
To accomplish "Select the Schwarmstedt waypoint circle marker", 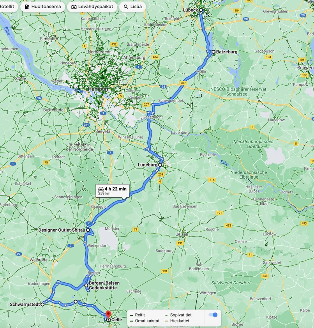I will tap(42, 304).
